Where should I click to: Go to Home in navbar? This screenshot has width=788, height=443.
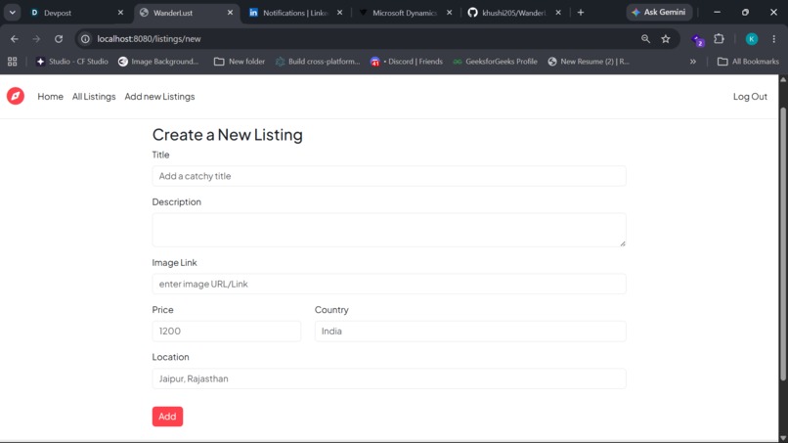coord(50,96)
